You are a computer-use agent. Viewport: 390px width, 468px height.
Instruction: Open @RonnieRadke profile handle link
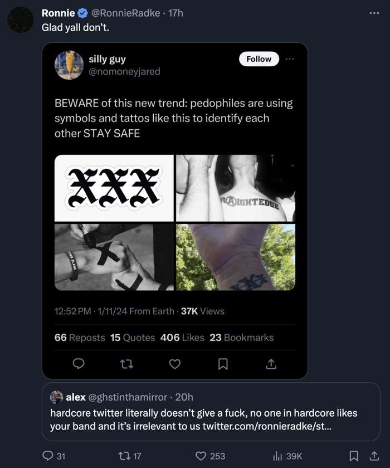click(122, 13)
